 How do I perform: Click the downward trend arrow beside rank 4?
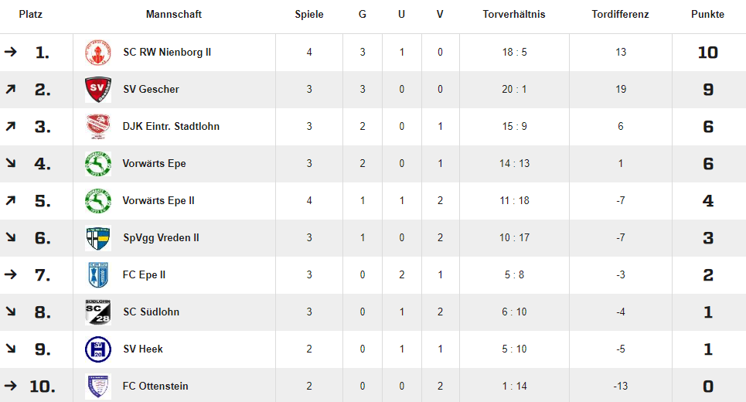[11, 163]
